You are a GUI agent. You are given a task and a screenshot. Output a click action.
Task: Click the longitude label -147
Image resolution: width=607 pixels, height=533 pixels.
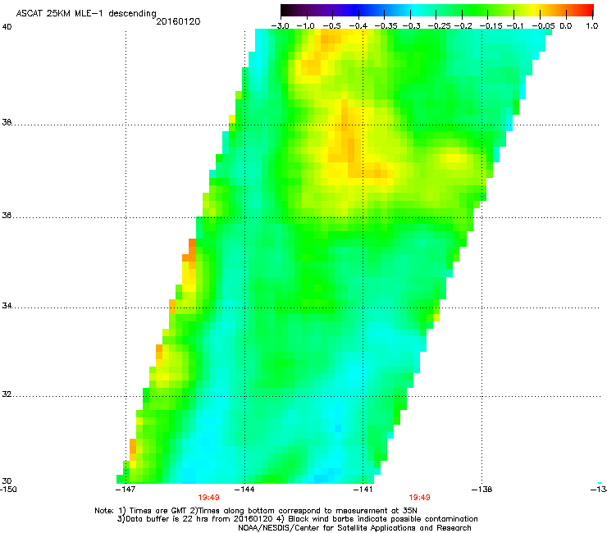click(126, 490)
